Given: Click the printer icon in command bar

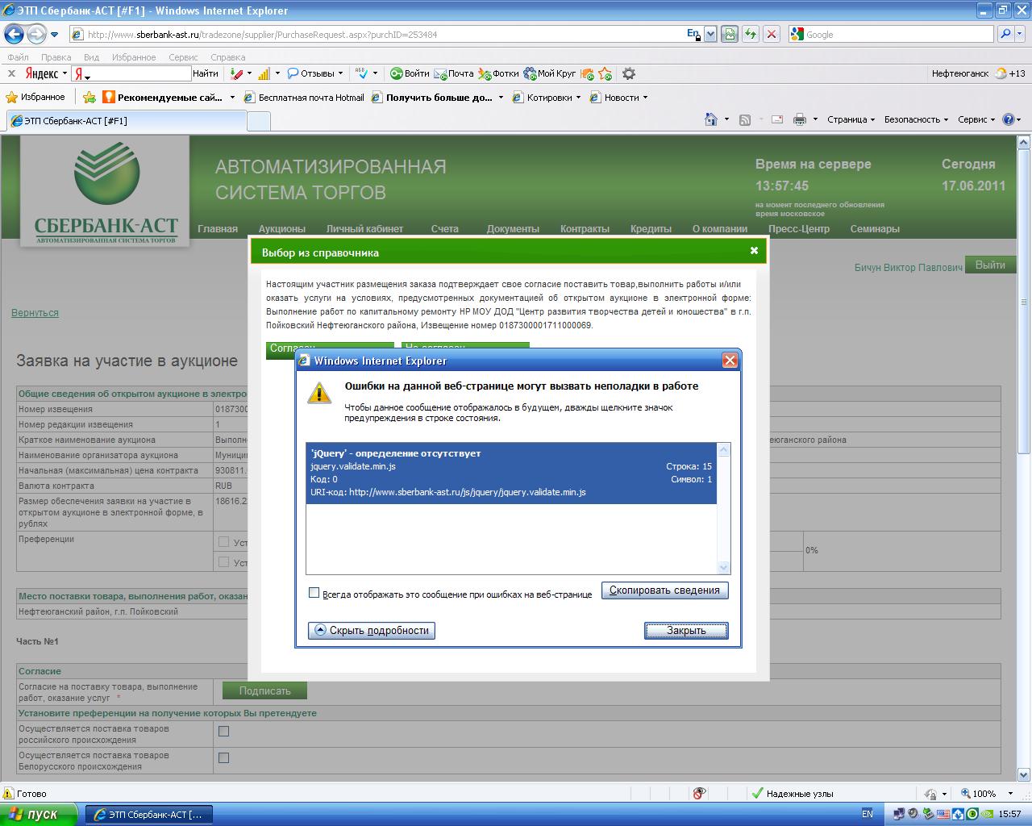Looking at the screenshot, I should pyautogui.click(x=799, y=119).
